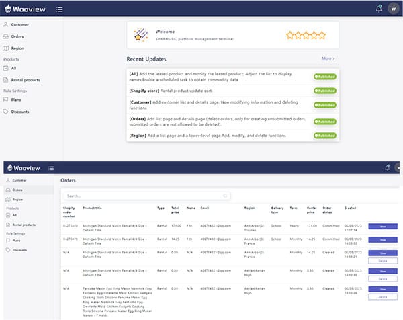Viewport: 403px width, 320px height.
Task: Click the Orders inbox icon in the dashboard sidebar
Action: point(5,36)
